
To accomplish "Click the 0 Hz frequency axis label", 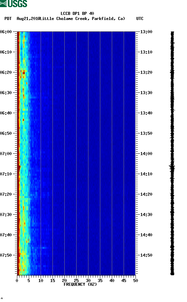I will pyautogui.click(x=17, y=280).
